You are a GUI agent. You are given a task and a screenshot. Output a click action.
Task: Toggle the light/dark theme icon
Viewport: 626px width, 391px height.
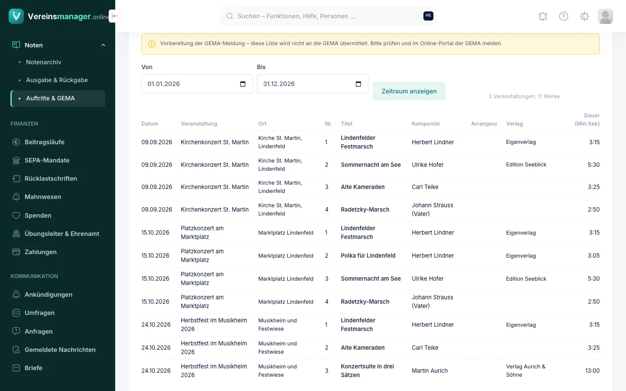[584, 16]
